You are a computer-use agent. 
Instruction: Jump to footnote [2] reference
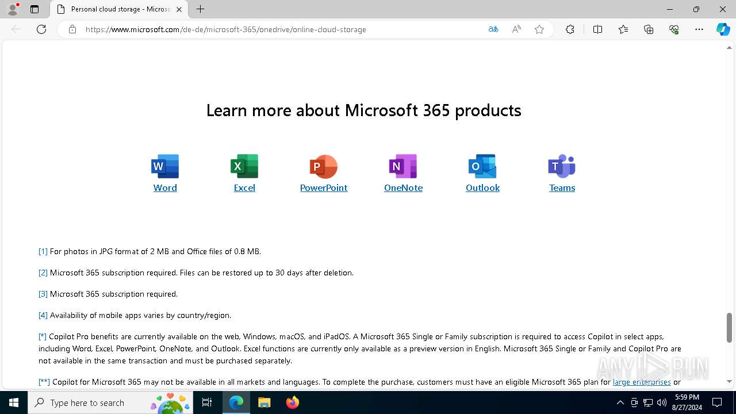click(43, 273)
